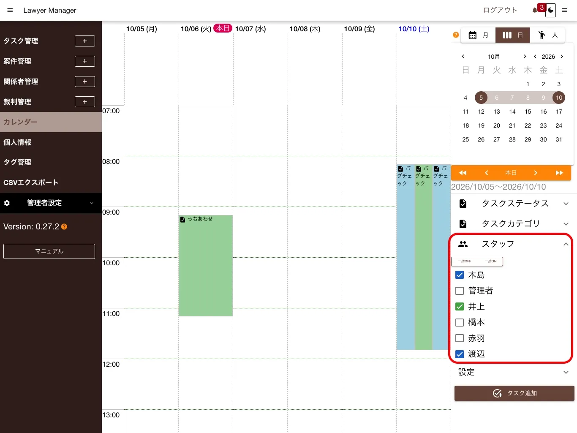Uncheck the 井上 staff checkbox

point(460,307)
